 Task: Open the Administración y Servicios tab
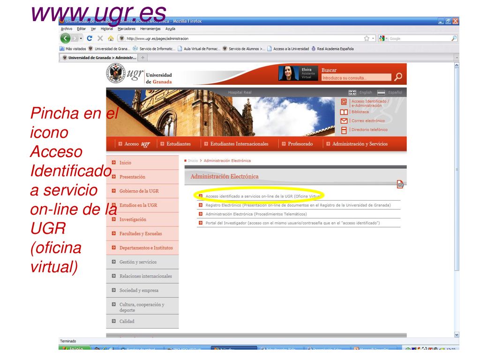[357, 144]
